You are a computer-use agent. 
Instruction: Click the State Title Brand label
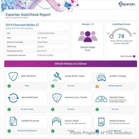coord(28,76)
